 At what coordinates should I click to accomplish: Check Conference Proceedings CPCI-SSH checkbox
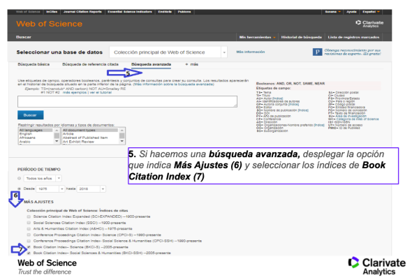click(29, 241)
